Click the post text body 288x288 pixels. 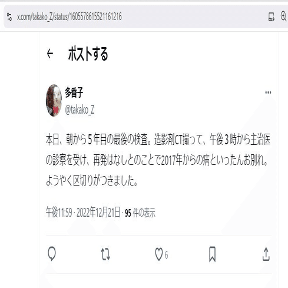pyautogui.click(x=158, y=160)
